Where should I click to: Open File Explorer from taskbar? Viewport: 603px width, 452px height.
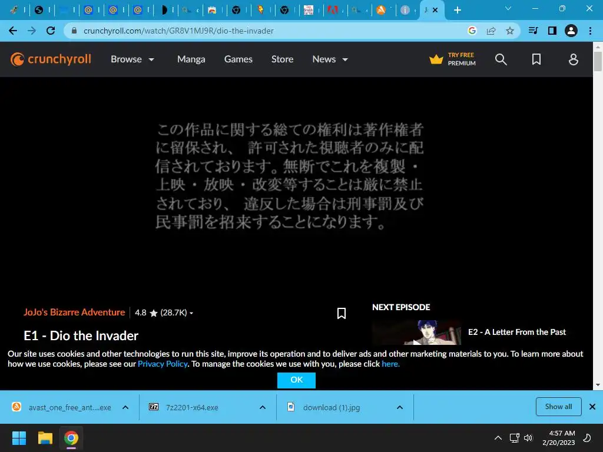[x=45, y=438]
